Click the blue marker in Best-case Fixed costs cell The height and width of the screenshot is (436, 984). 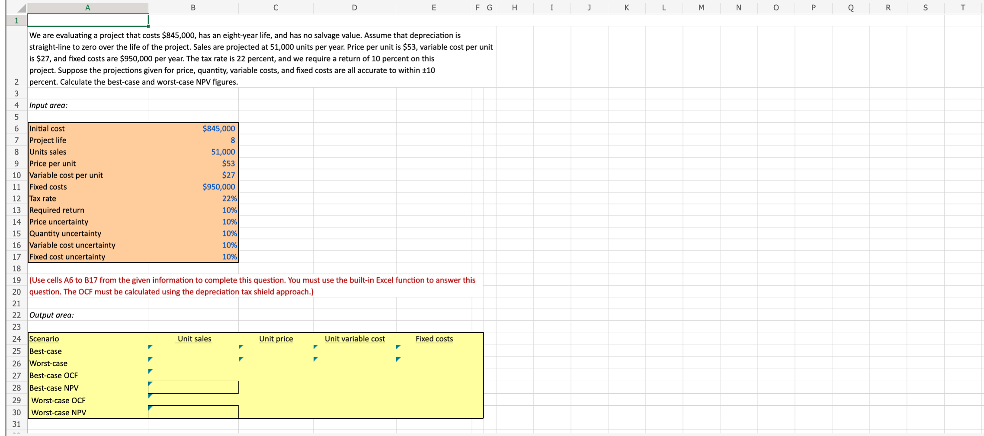[397, 346]
